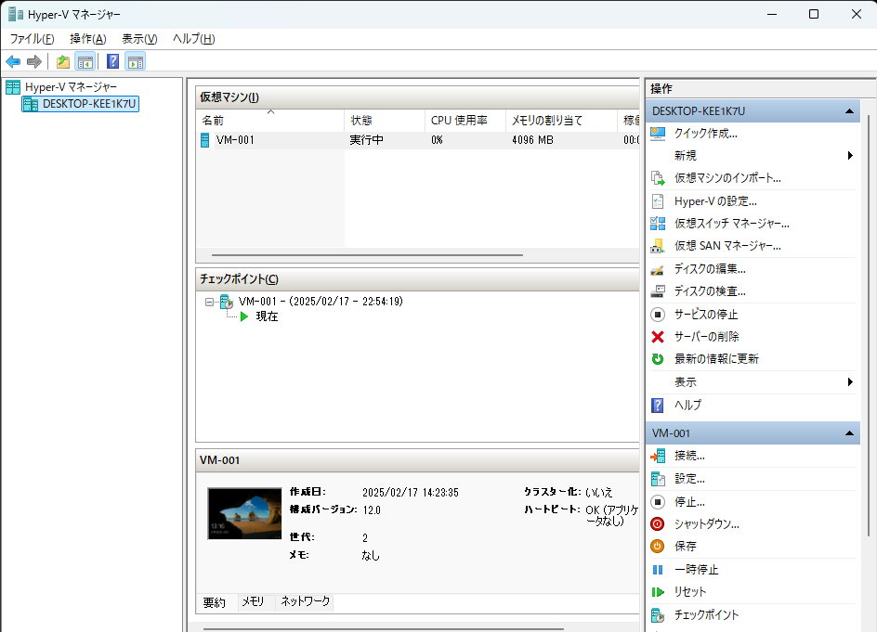
Task: Click the Back arrow toolbar icon
Action: tap(13, 61)
